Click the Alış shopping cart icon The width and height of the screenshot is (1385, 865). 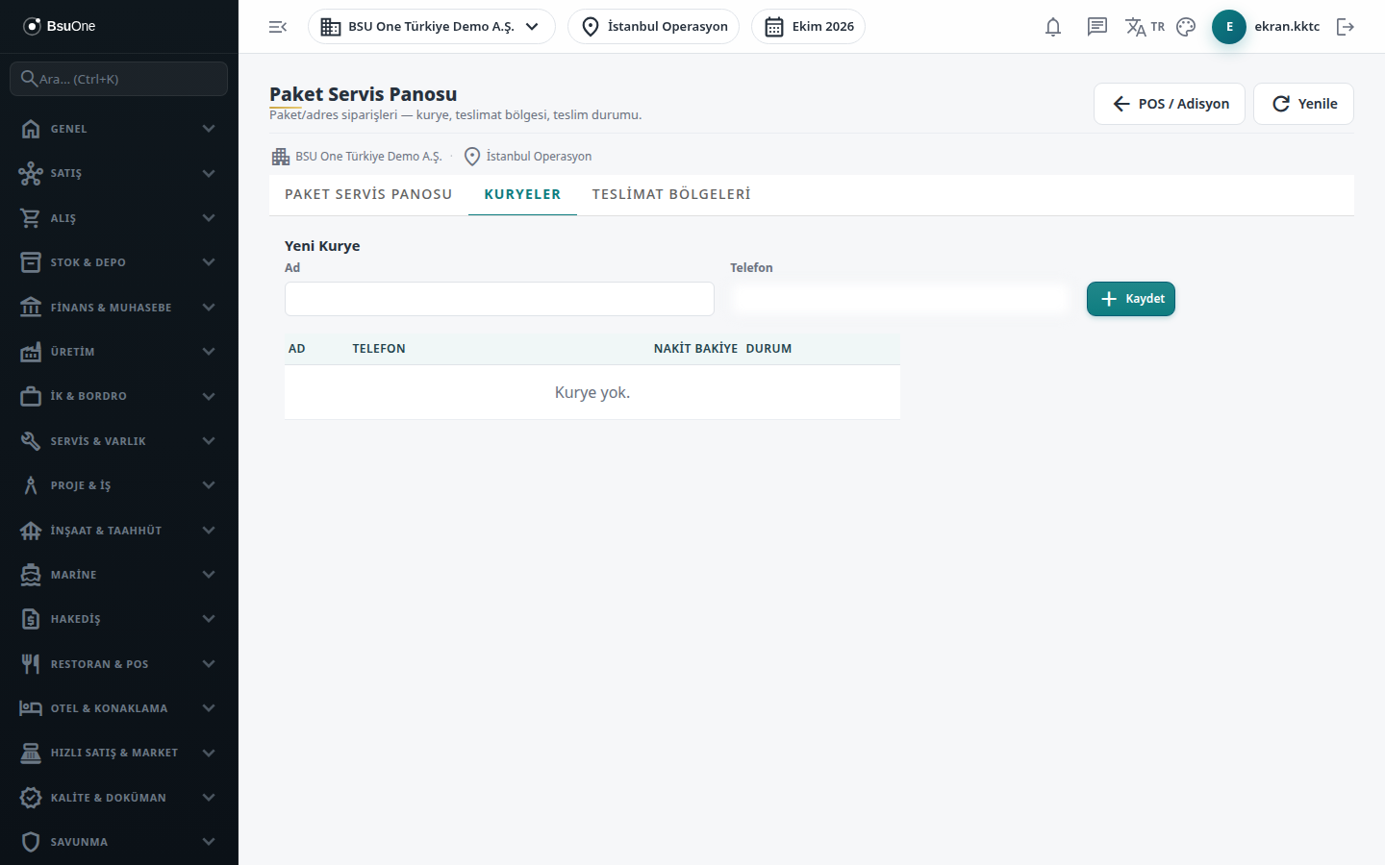click(x=31, y=218)
